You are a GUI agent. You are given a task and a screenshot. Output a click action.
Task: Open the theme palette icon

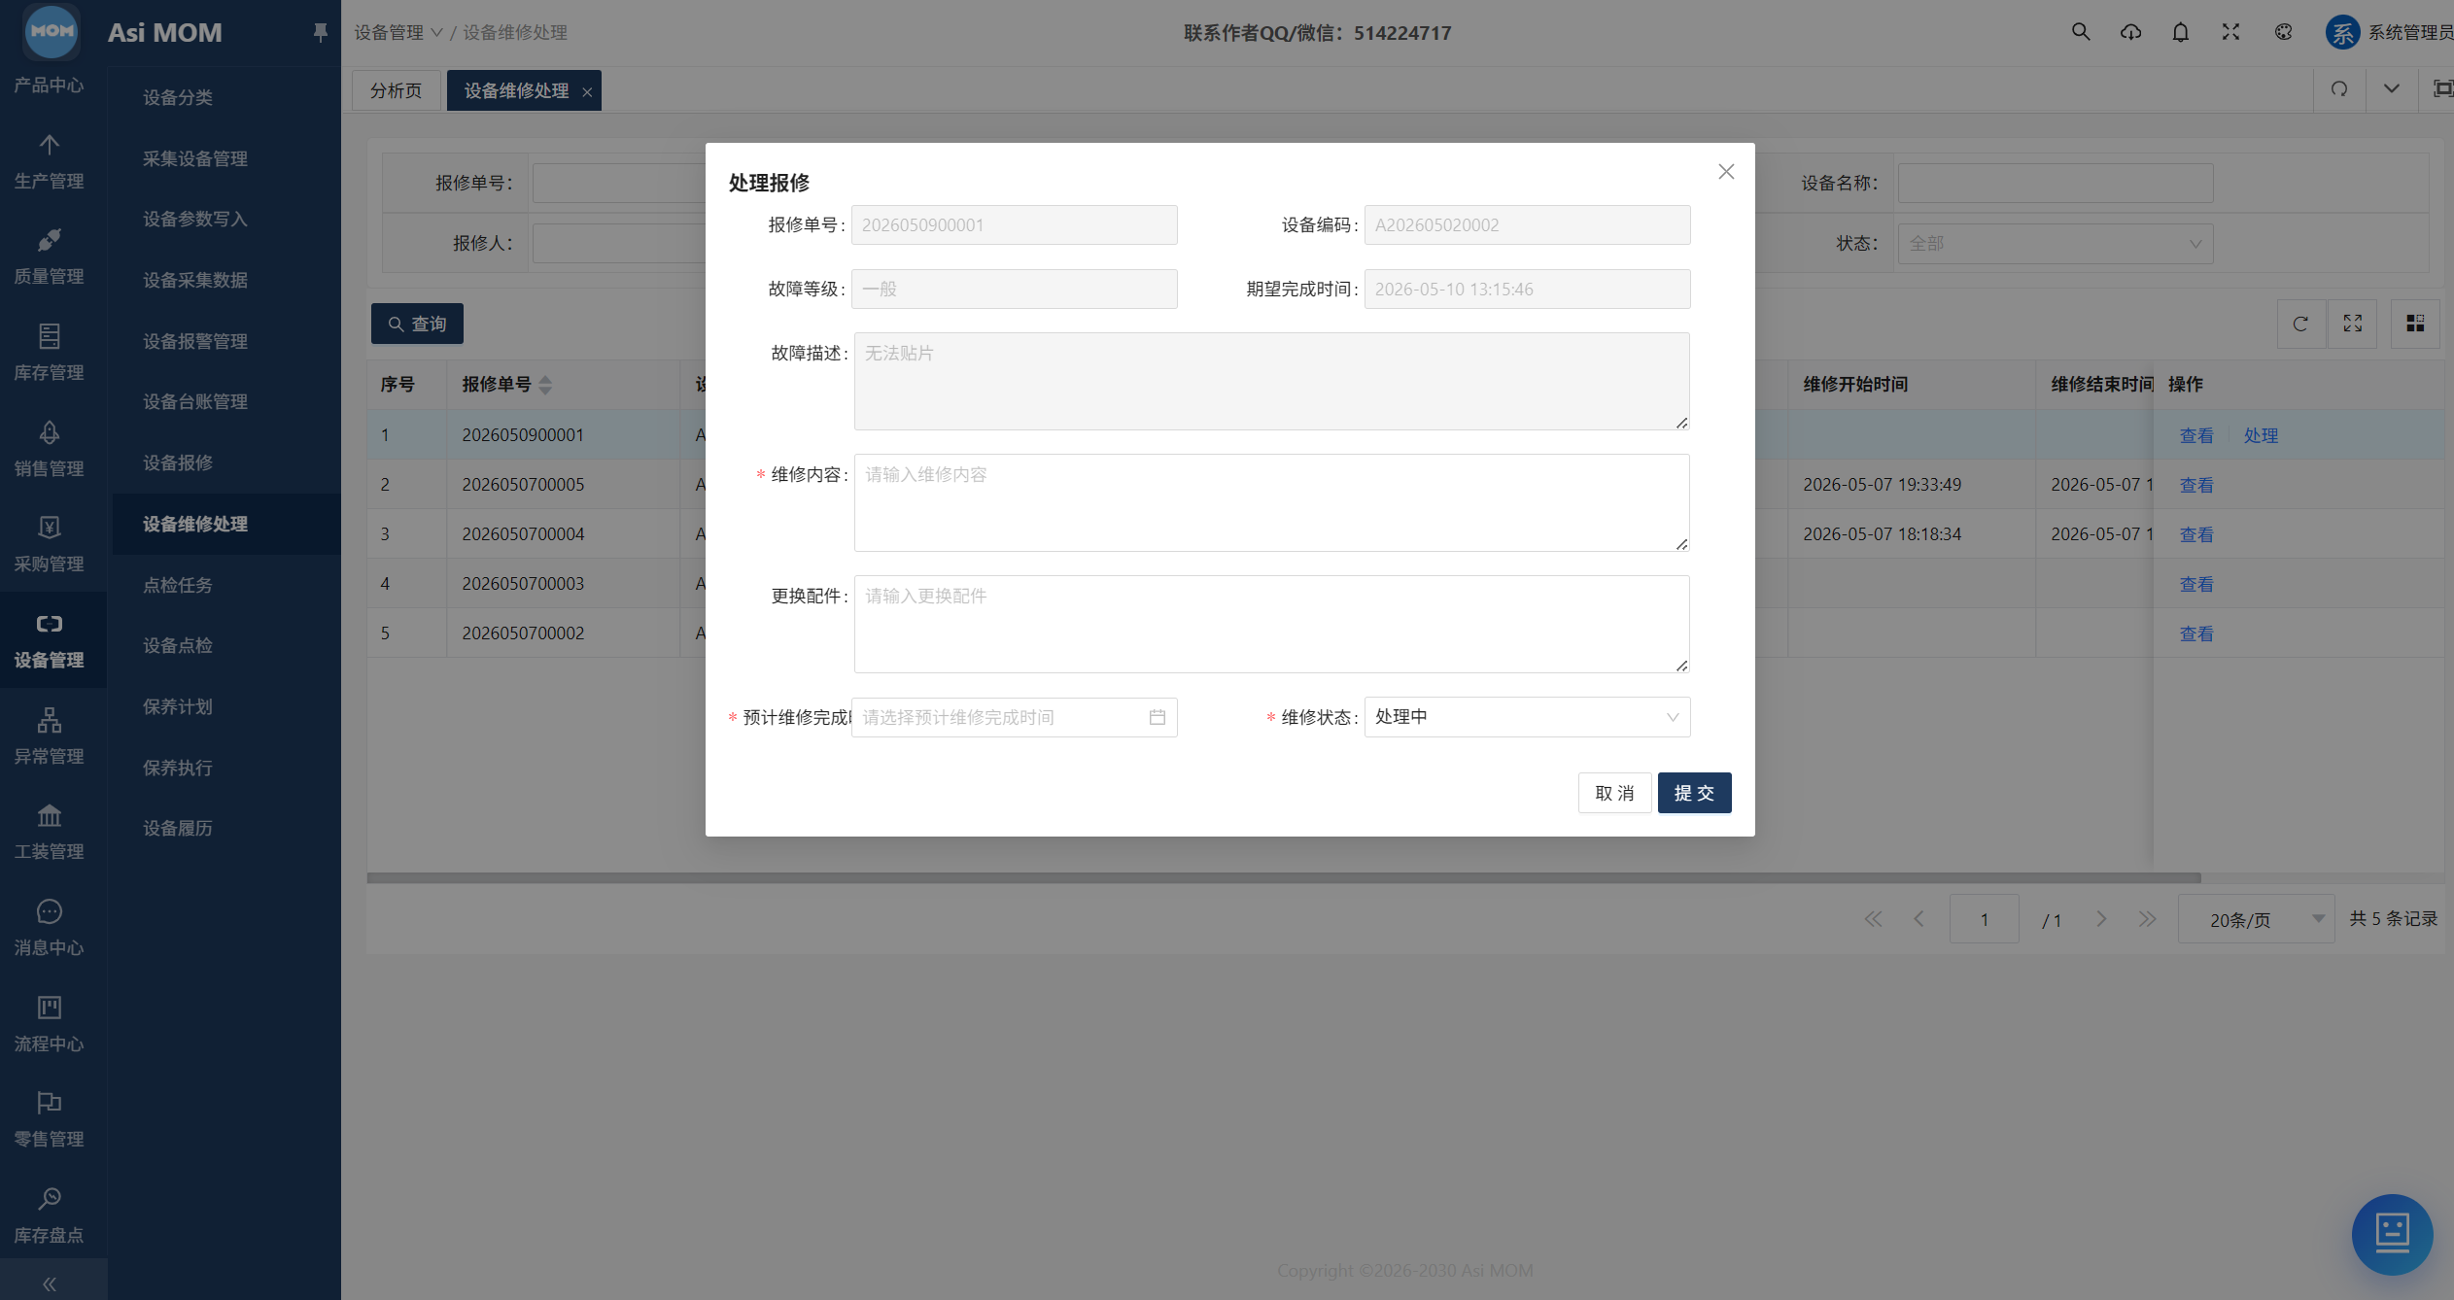tap(2284, 32)
